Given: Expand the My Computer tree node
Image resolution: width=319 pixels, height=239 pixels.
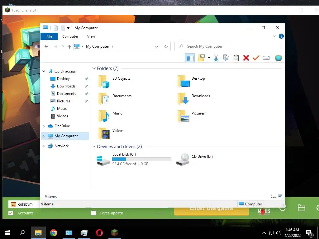Looking at the screenshot, I should click(x=44, y=136).
